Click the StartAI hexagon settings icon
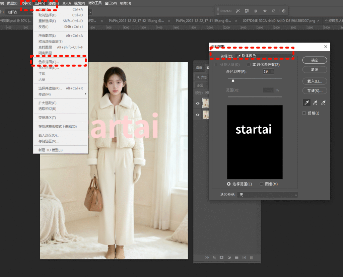 tap(284, 11)
